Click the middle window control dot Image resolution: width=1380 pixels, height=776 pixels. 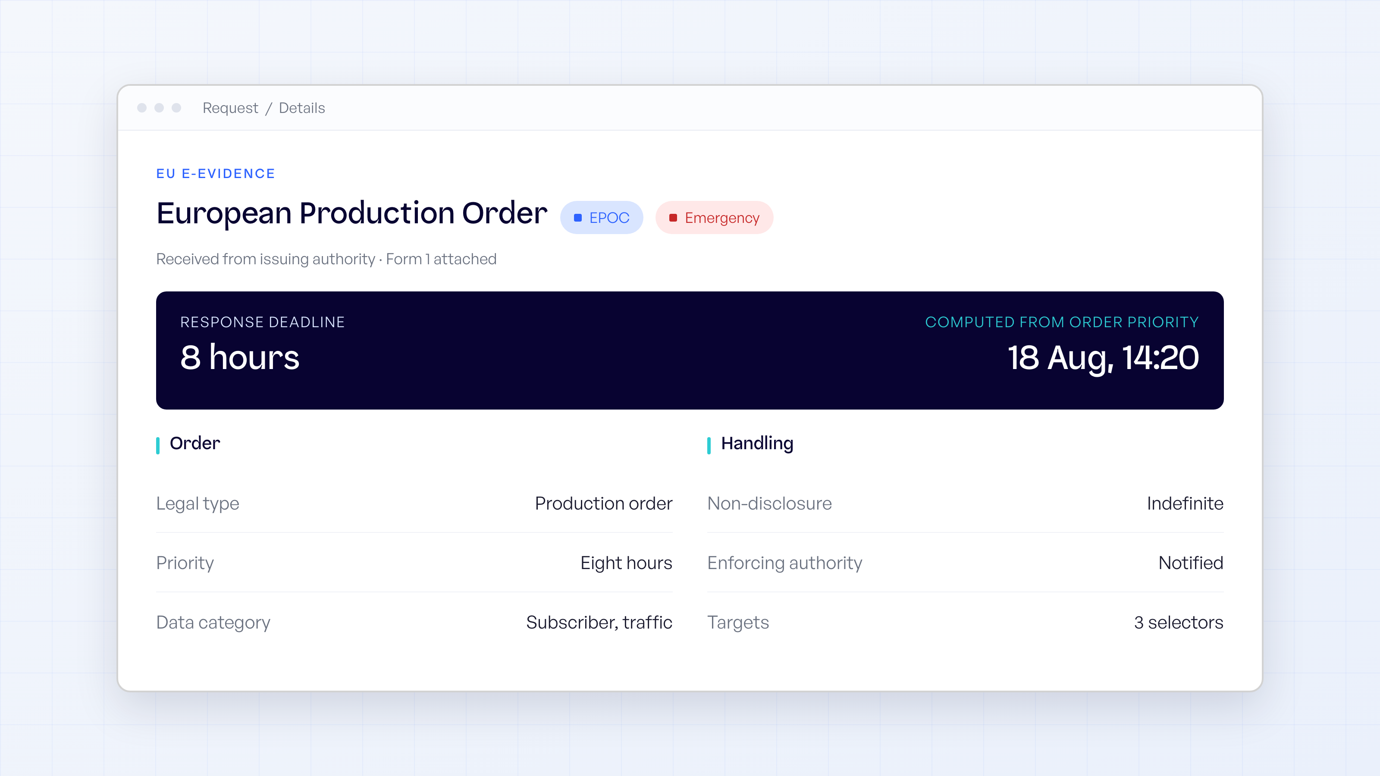click(159, 108)
